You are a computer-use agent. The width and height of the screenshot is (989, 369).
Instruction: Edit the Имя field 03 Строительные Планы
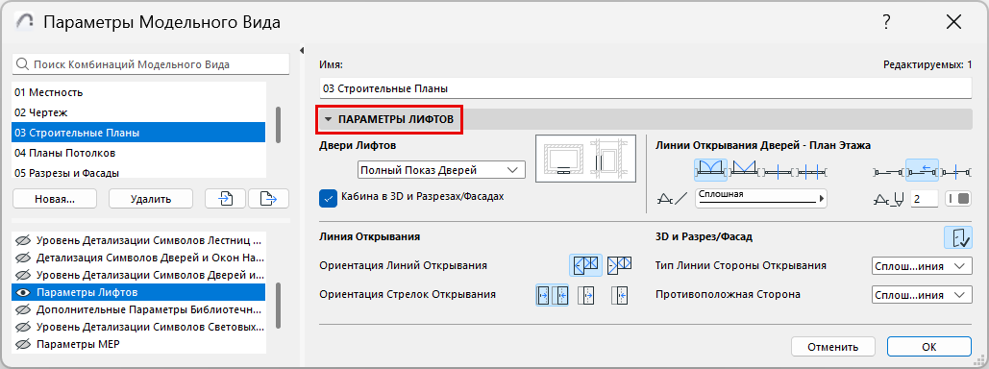coord(646,88)
